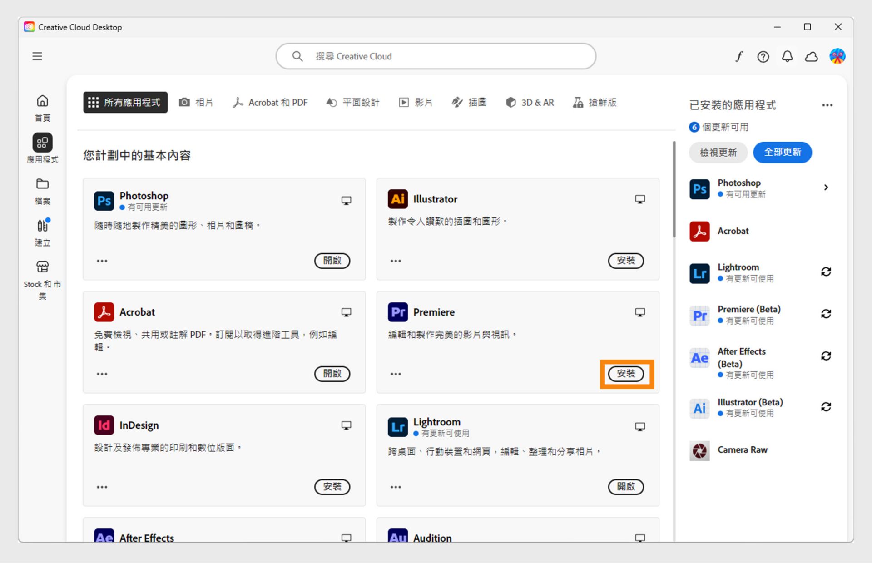
Task: Click 安裝 on InDesign card
Action: coord(332,487)
